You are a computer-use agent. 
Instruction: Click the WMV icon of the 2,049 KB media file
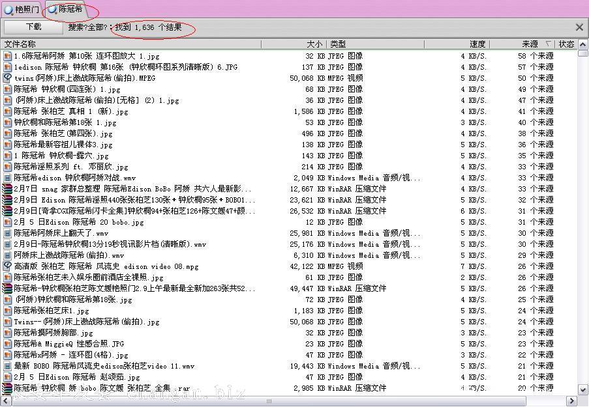7,178
